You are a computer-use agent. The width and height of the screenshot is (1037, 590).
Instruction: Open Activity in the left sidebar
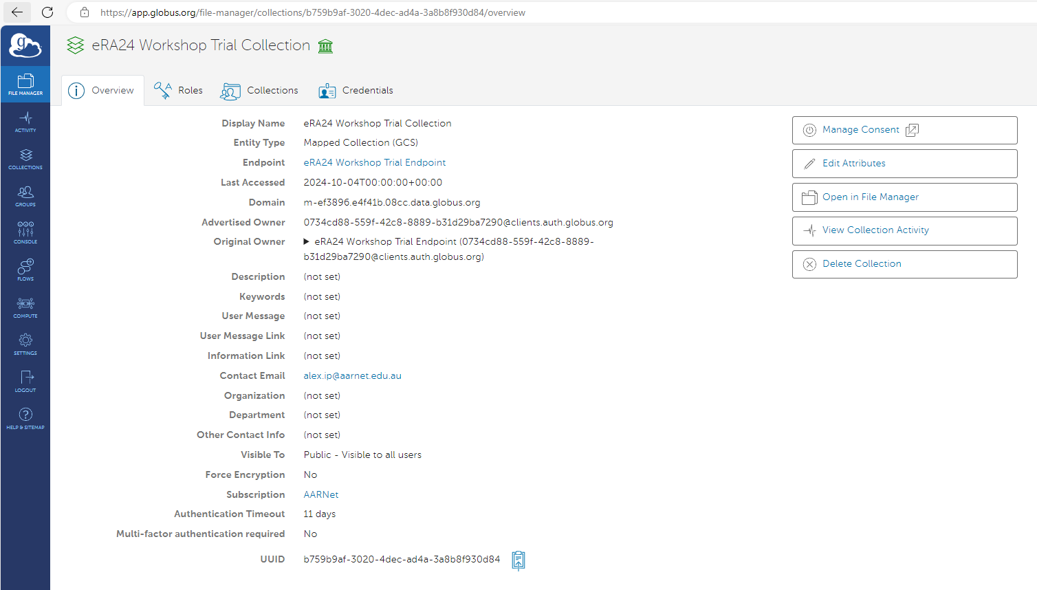tap(25, 122)
